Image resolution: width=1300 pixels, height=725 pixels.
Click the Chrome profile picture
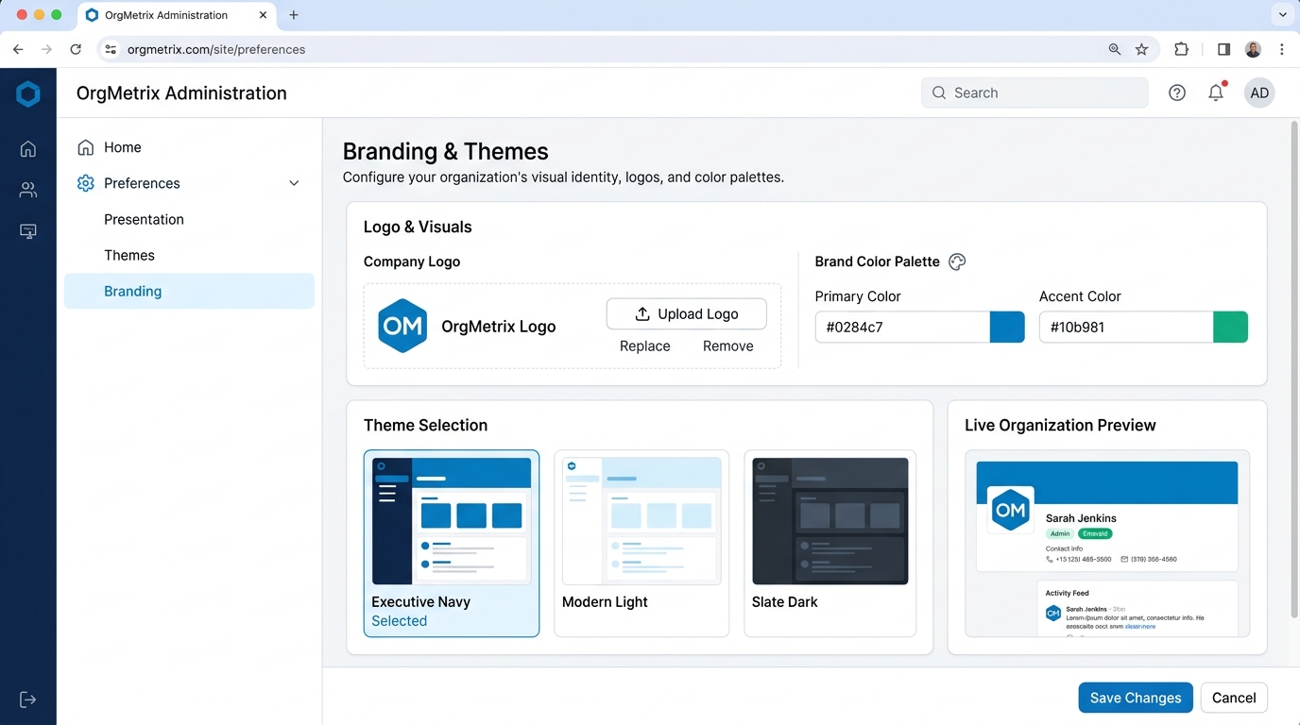tap(1254, 49)
